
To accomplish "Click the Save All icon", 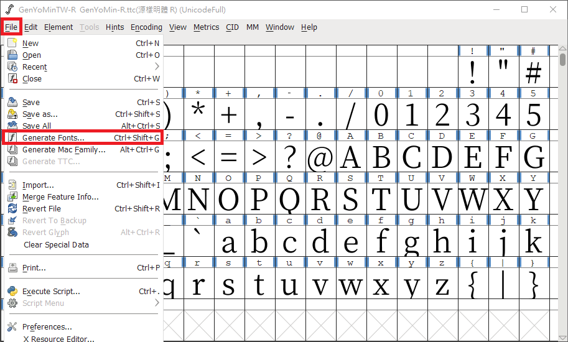I will click(12, 125).
